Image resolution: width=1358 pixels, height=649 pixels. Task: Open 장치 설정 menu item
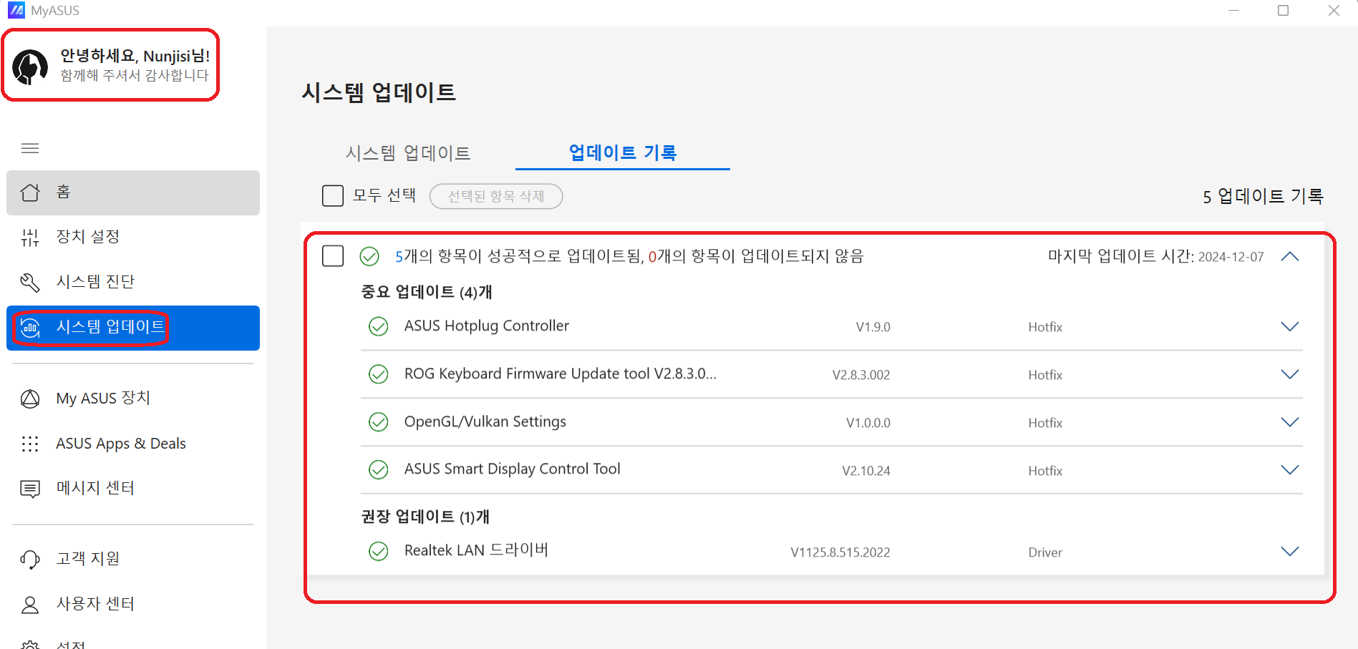(x=133, y=237)
